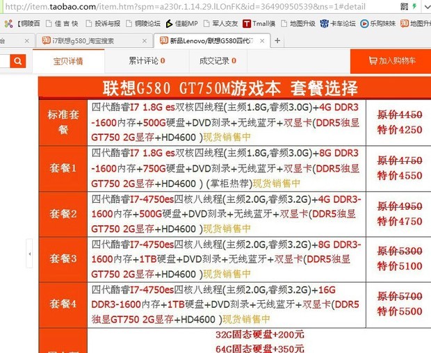Click the 特价5500 price text
The width and height of the screenshot is (431, 353).
tap(400, 311)
